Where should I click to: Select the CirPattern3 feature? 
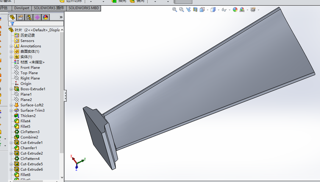(x=30, y=132)
